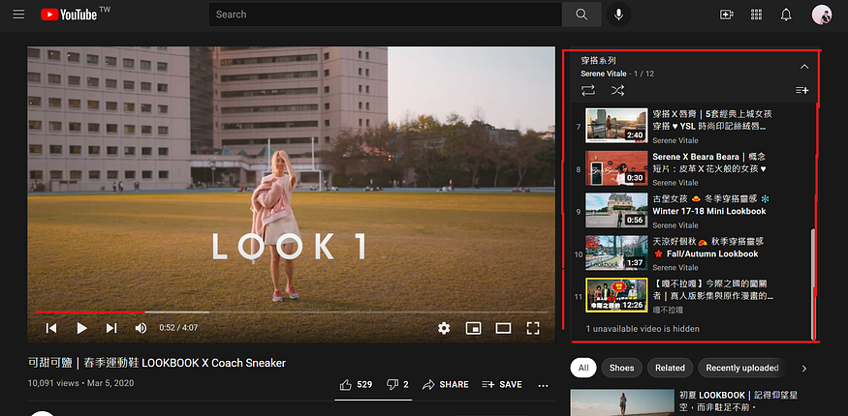
Task: Switch to miniplayer mode
Action: (x=474, y=328)
